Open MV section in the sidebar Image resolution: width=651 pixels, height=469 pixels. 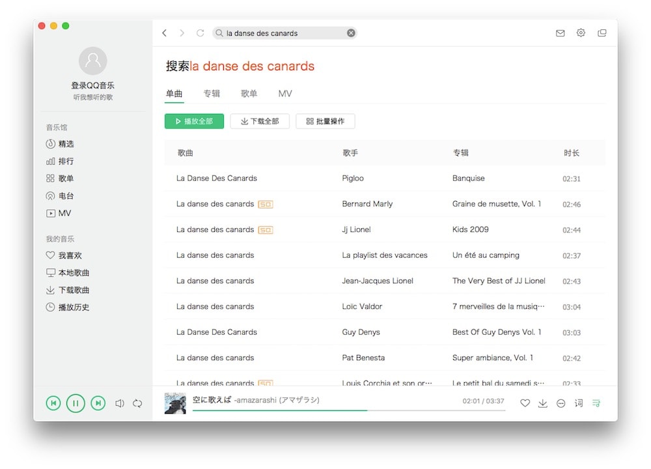pos(59,213)
